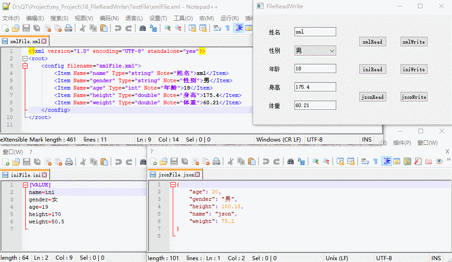452x262 pixels.
Task: Click Cut scissors icon in xmlFile.xml window toolbar
Action: point(83,28)
